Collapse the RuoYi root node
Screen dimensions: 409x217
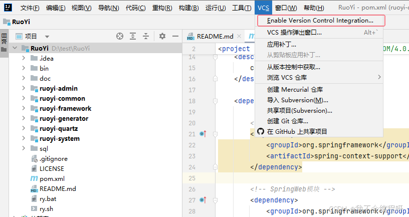pyautogui.click(x=15, y=48)
